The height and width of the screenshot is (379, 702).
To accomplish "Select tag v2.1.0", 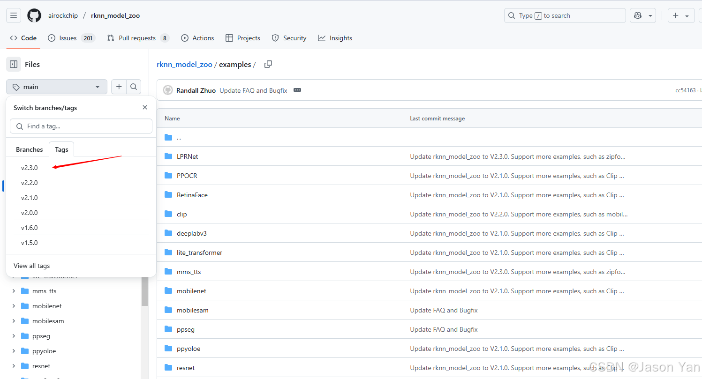I will [81, 198].
